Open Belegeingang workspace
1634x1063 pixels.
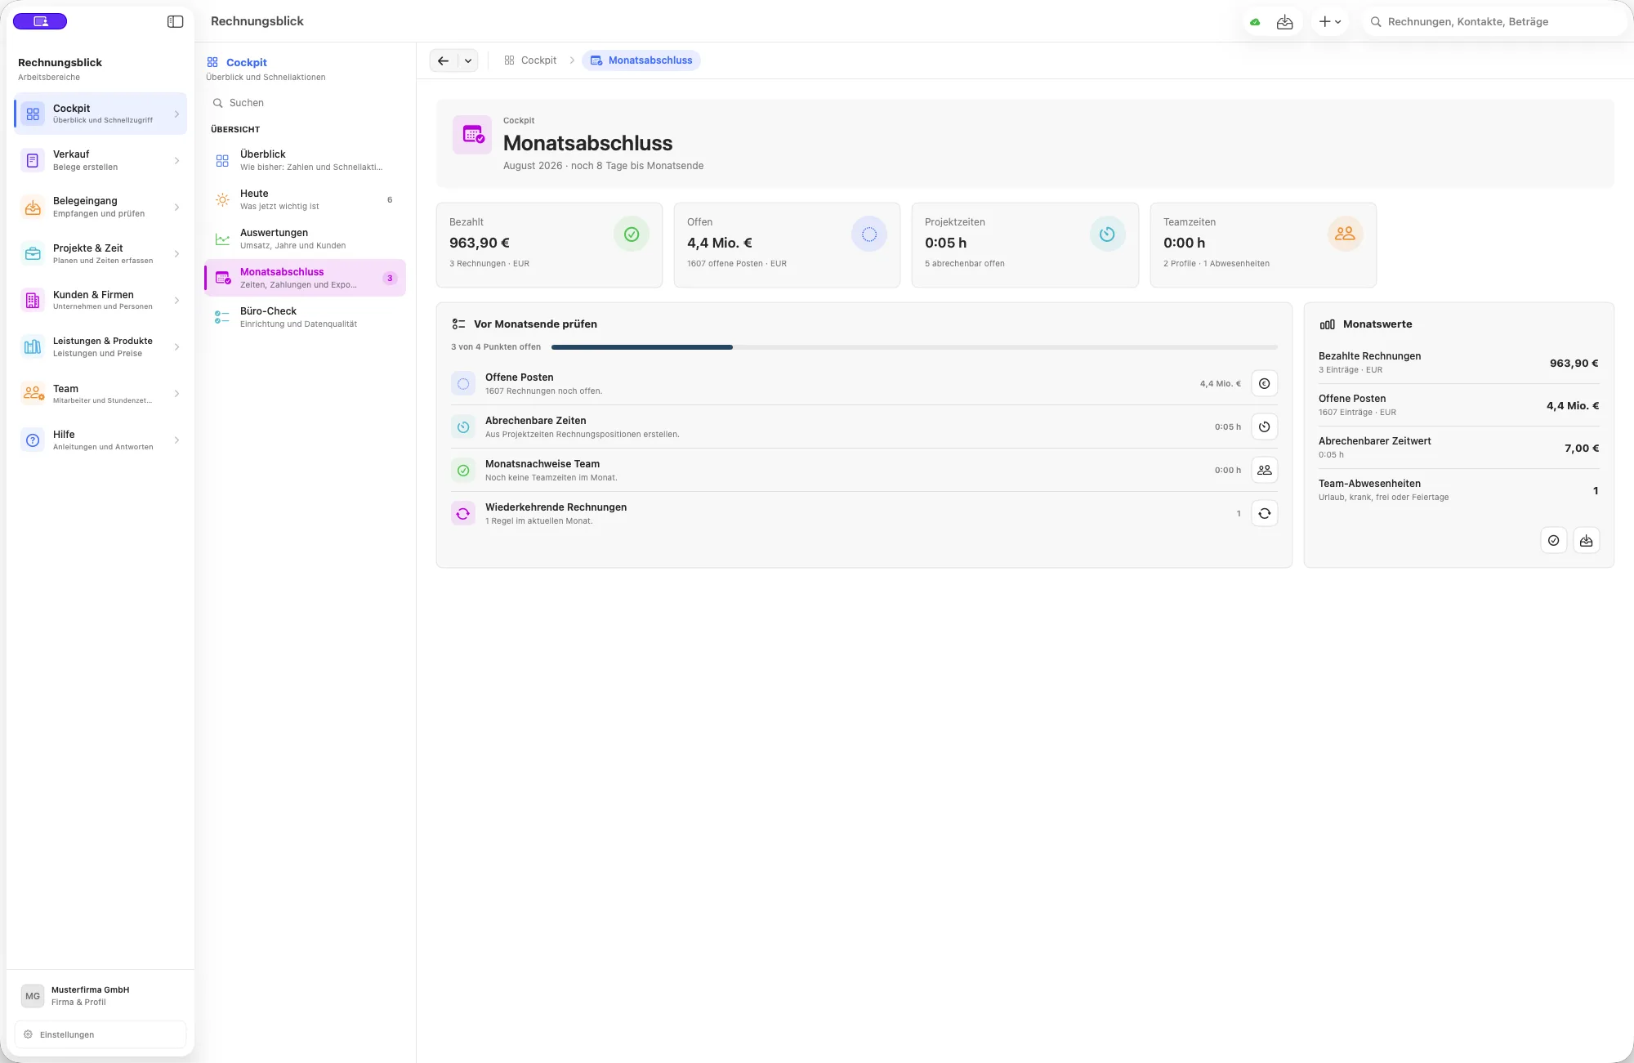pos(100,207)
